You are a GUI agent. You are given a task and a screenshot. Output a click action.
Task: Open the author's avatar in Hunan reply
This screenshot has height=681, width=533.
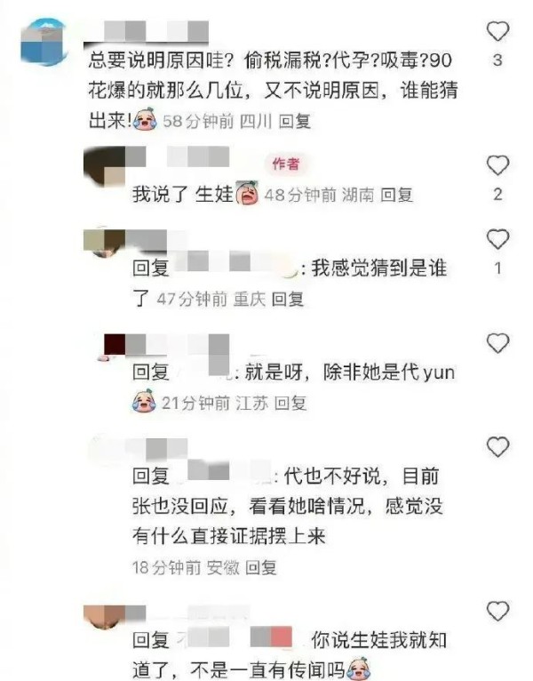[104, 166]
